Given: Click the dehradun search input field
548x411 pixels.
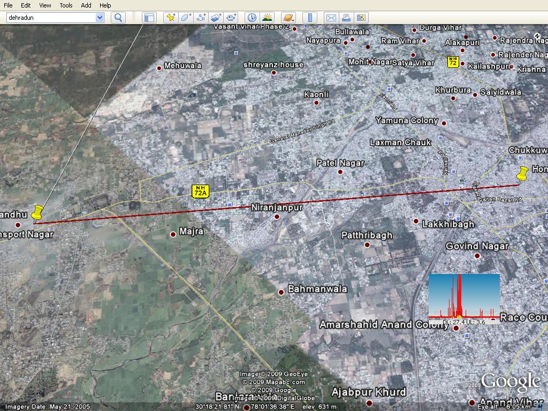Looking at the screenshot, I should 51,18.
